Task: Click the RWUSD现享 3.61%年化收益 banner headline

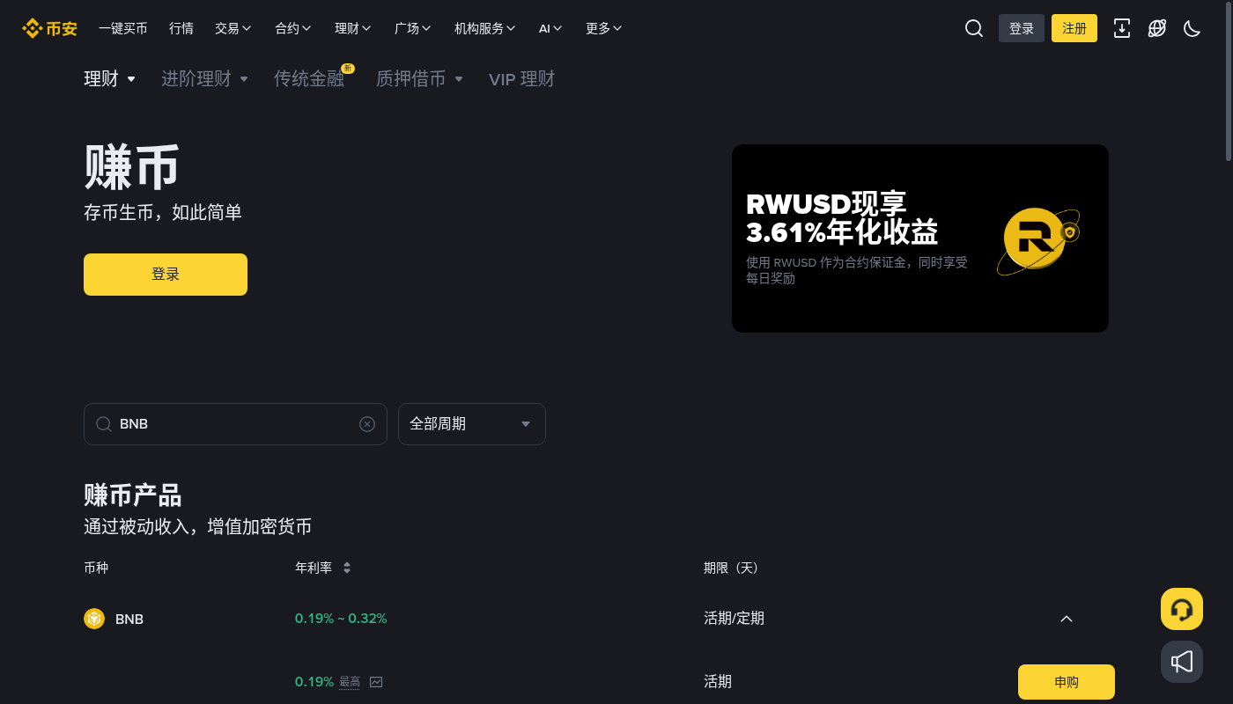Action: [x=842, y=218]
